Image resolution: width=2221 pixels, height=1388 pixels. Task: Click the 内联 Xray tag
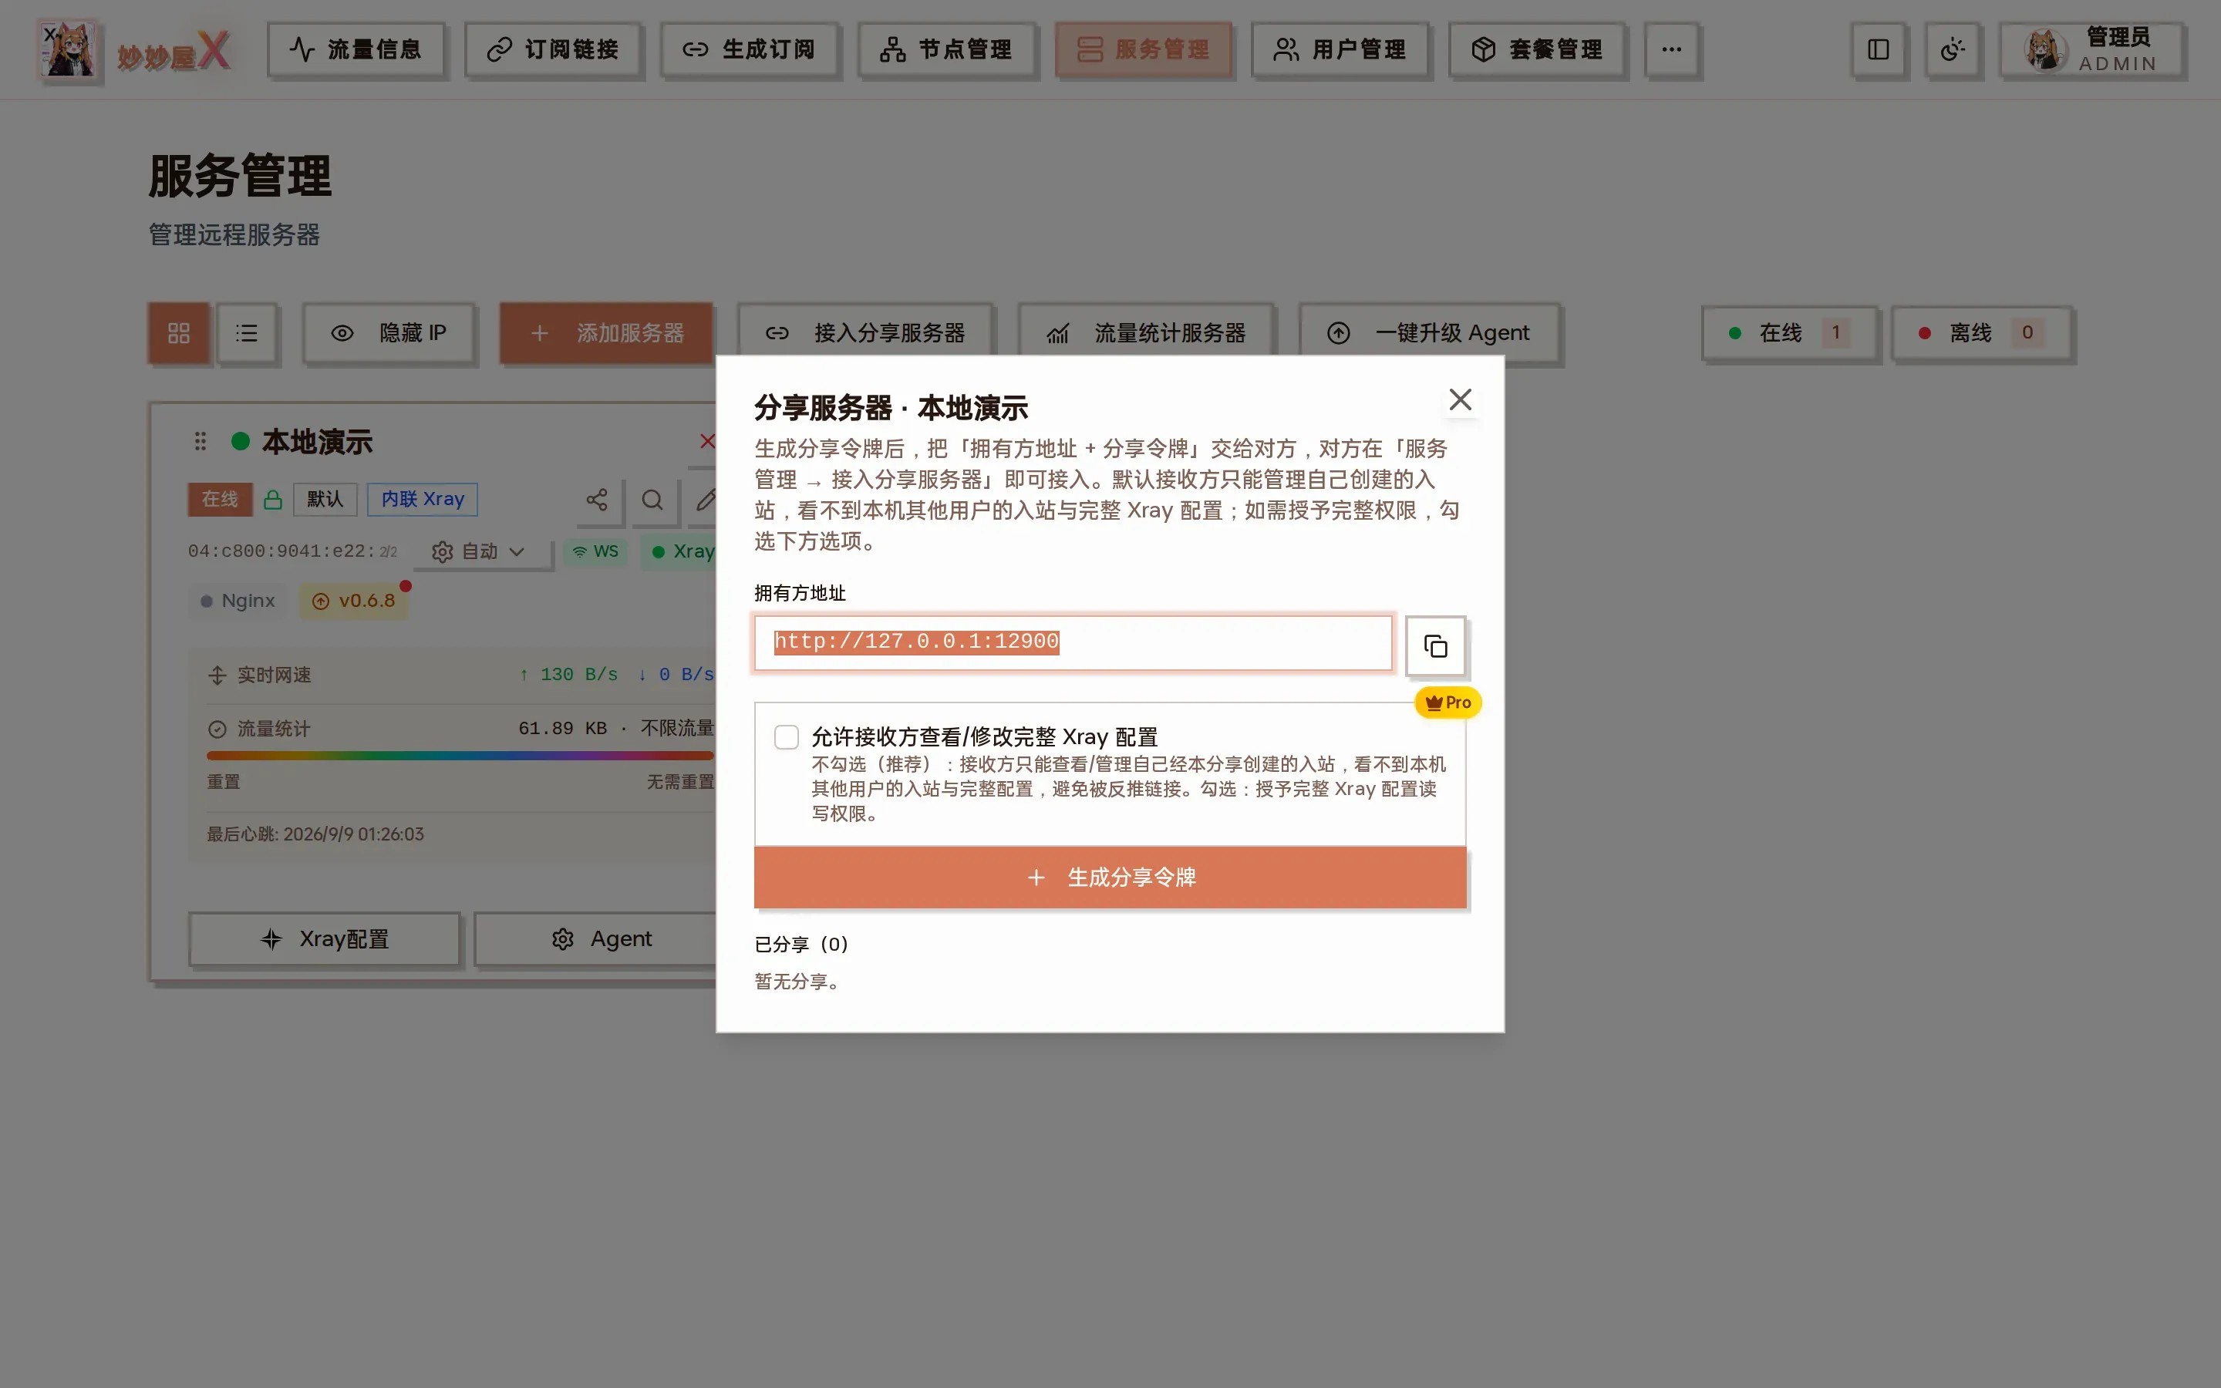point(422,500)
